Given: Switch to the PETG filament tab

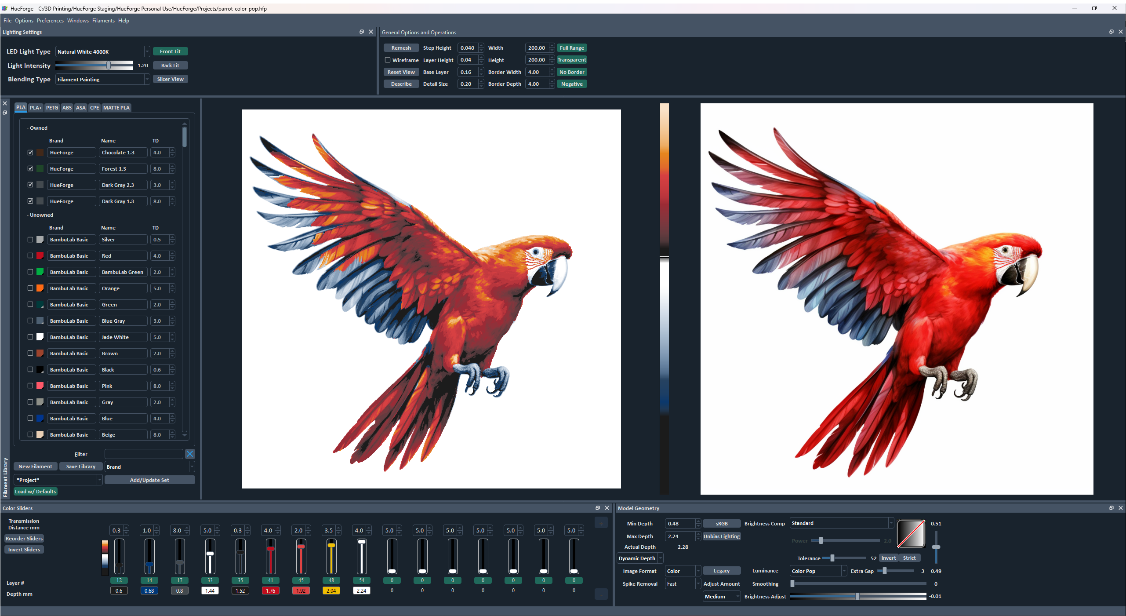Looking at the screenshot, I should [52, 107].
